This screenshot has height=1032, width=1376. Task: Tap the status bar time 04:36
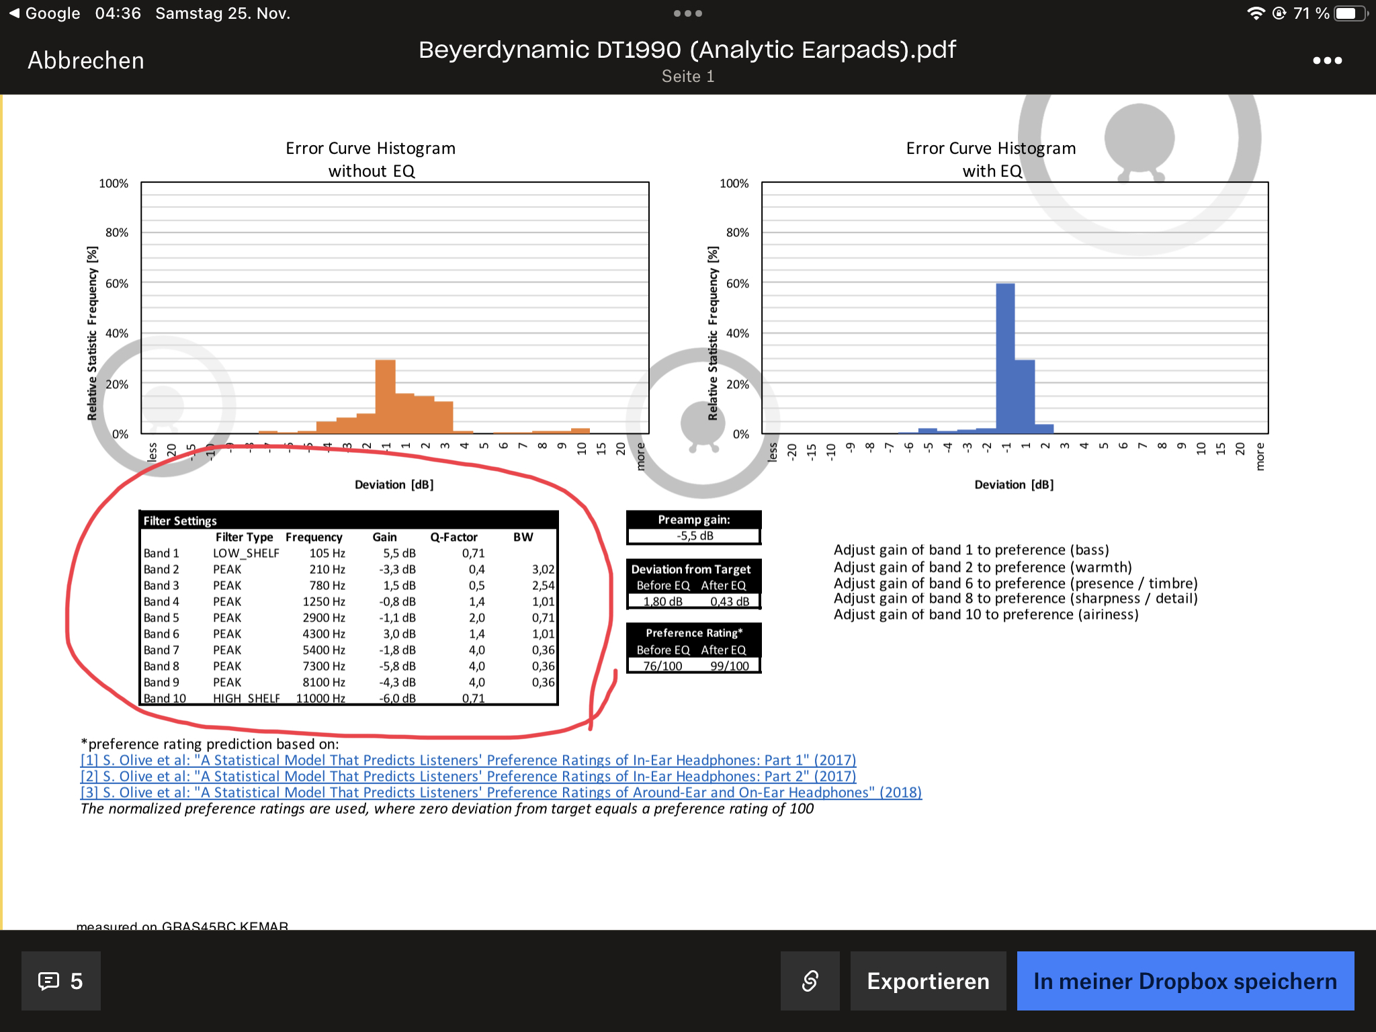click(118, 13)
